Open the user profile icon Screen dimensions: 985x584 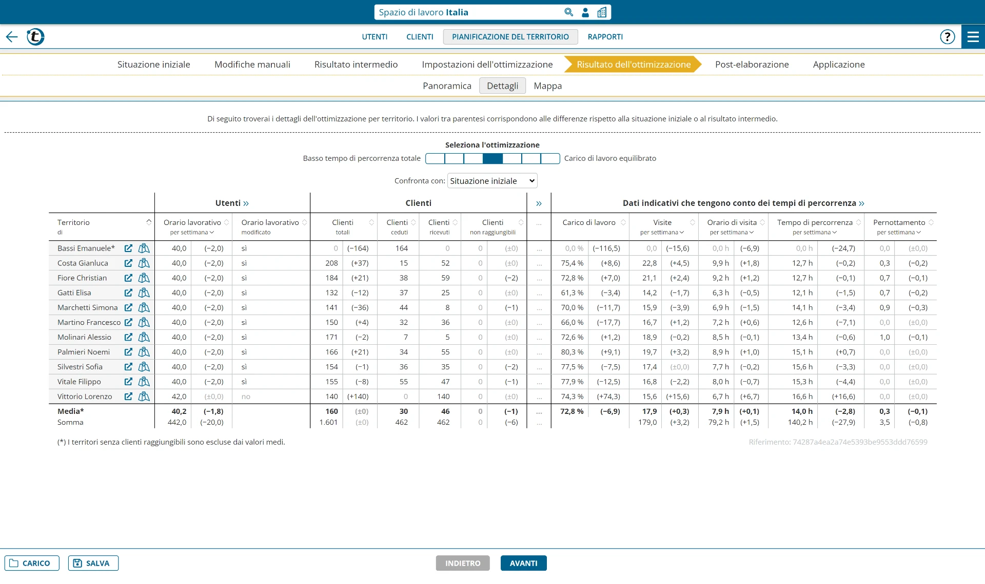tap(585, 12)
